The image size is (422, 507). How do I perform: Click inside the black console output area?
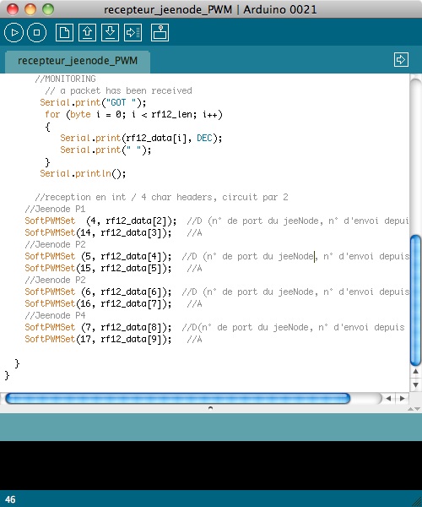point(211,466)
